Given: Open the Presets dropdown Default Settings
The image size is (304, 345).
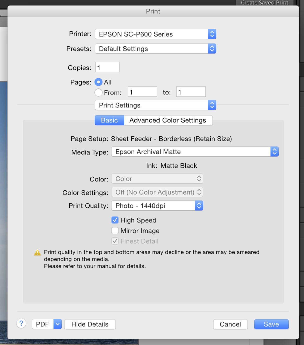Looking at the screenshot, I should [155, 48].
